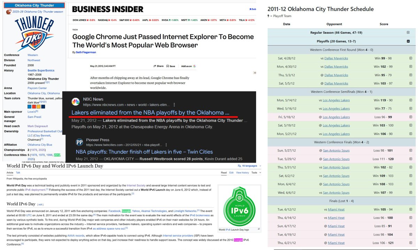The width and height of the screenshot is (418, 250).
Task: Open the Thunder OKC logo image
Action: [x=35, y=33]
